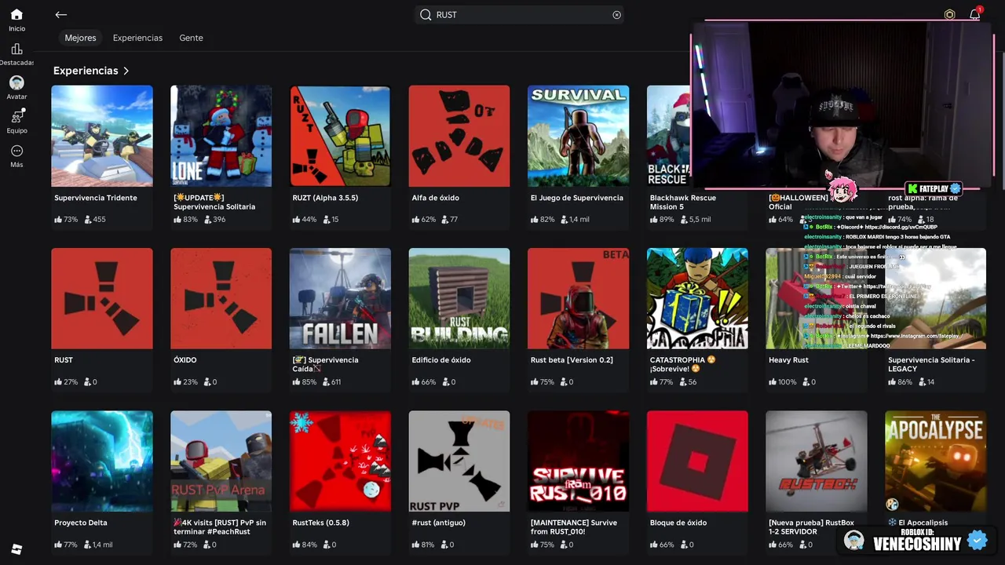Click Blackhawk Rescue Mission 5 title

(x=682, y=202)
